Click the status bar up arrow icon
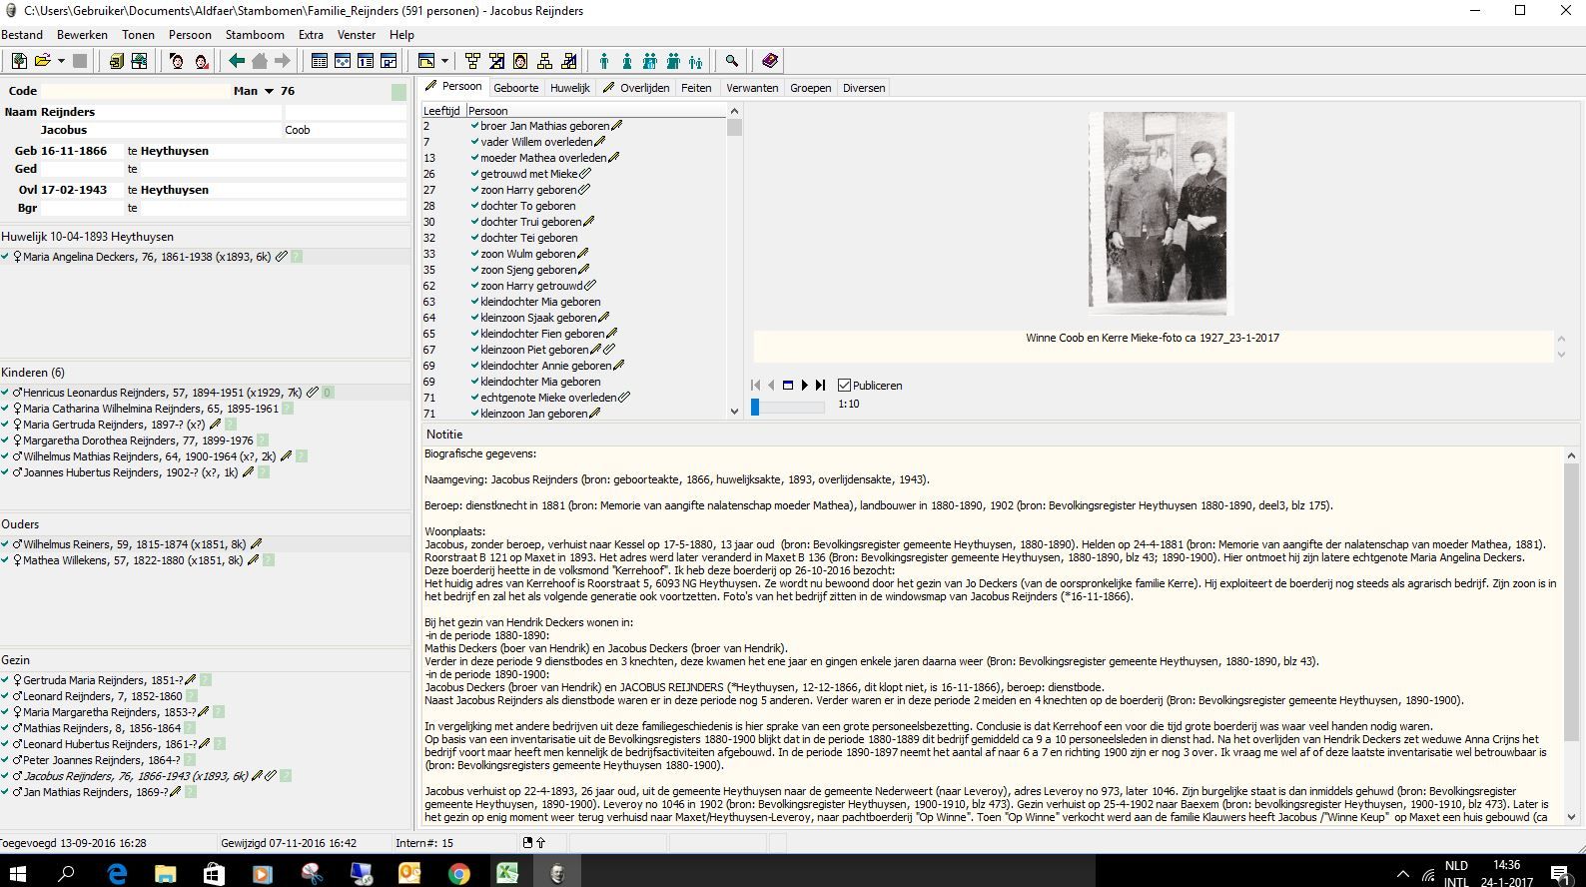Viewport: 1586px width, 887px height. (540, 843)
